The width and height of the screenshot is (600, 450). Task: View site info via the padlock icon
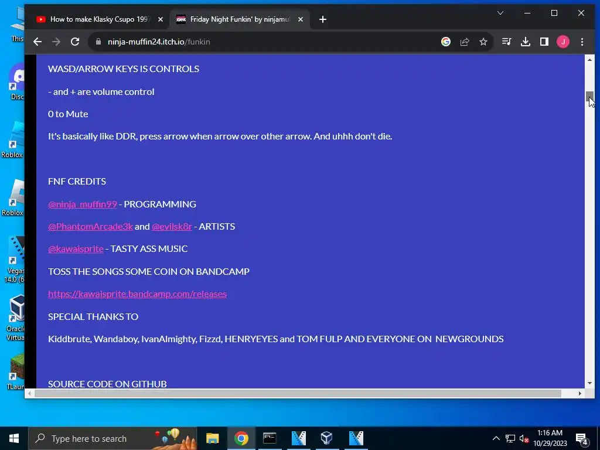click(98, 42)
